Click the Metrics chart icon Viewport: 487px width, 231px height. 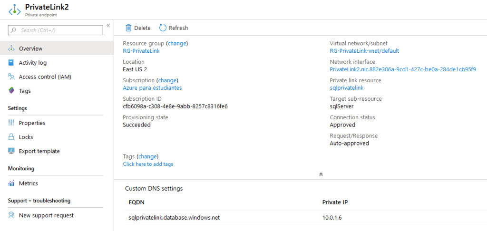tap(11, 183)
